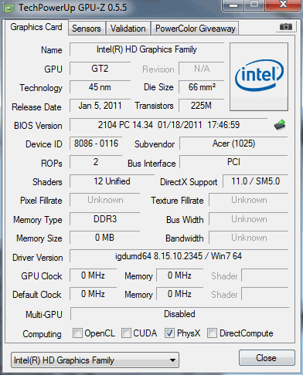This screenshot has height=375, width=303.
Task: Uncheck the PhysX checkbox
Action: click(x=169, y=333)
